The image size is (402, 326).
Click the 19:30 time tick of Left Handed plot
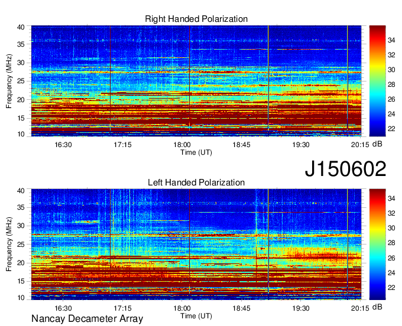[301, 308]
